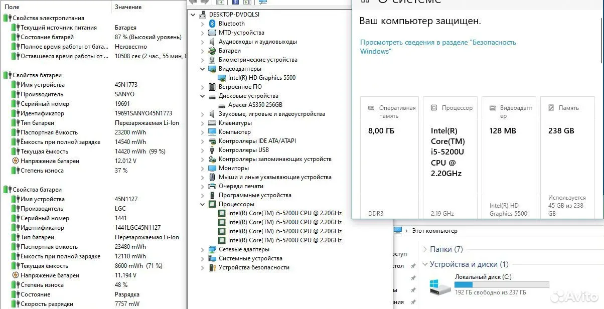The height and width of the screenshot is (309, 604).
Task: Click the Клавиатуры category icon
Action: coord(212,123)
